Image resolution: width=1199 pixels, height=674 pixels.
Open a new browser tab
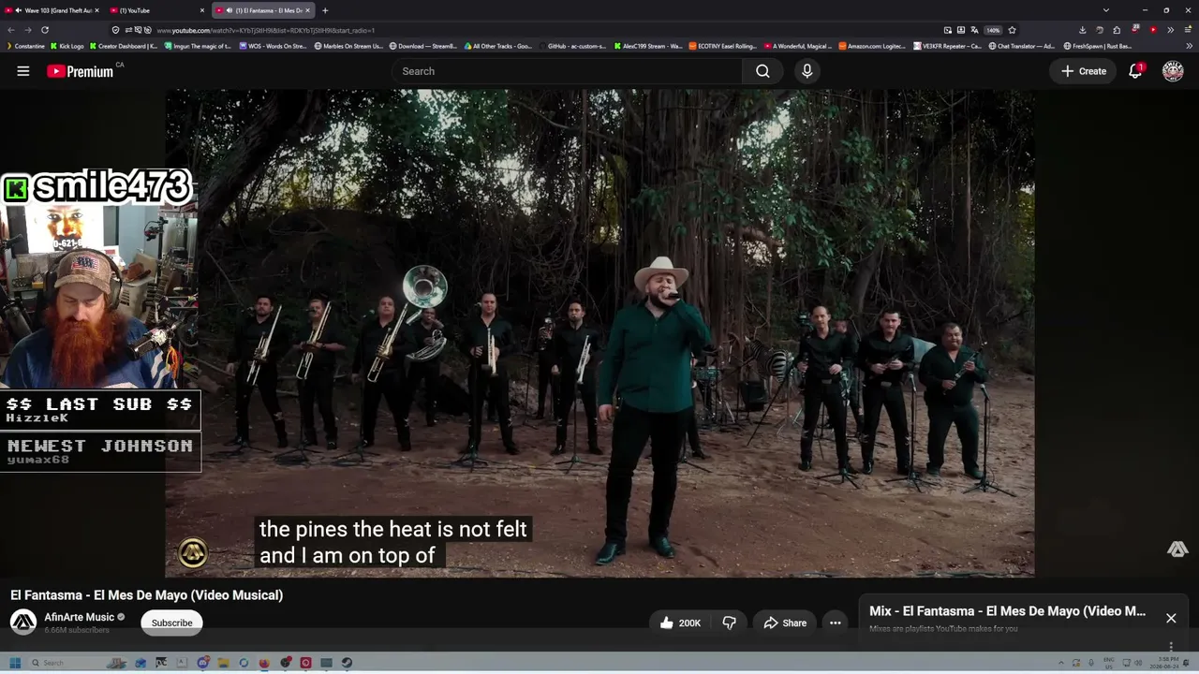click(x=325, y=10)
